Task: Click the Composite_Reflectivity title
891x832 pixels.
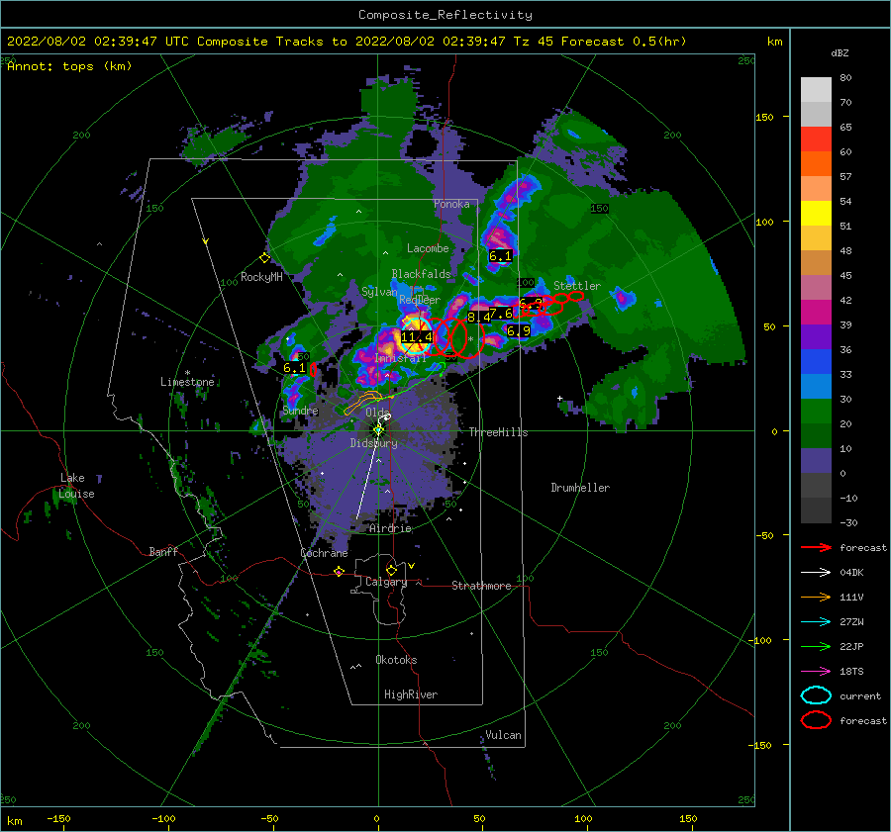Action: pyautogui.click(x=445, y=15)
